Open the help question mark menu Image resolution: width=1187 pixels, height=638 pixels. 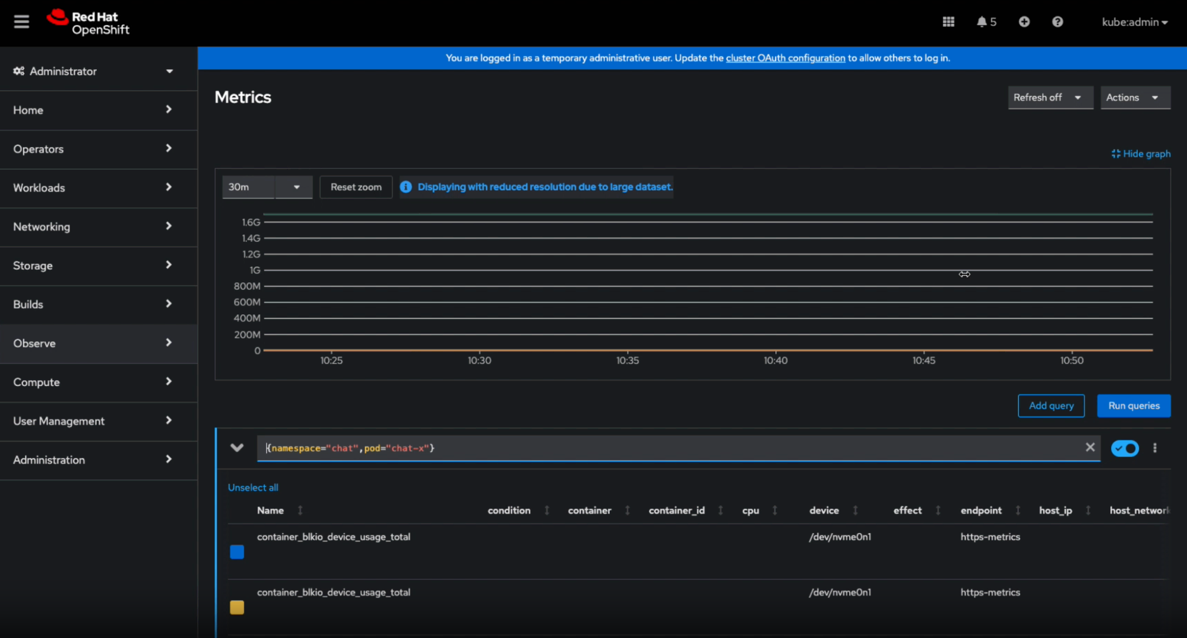(x=1057, y=22)
